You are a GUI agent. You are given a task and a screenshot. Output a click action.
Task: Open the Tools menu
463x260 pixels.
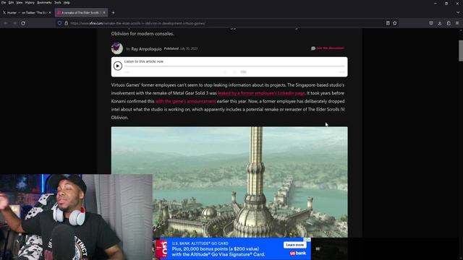pos(58,3)
